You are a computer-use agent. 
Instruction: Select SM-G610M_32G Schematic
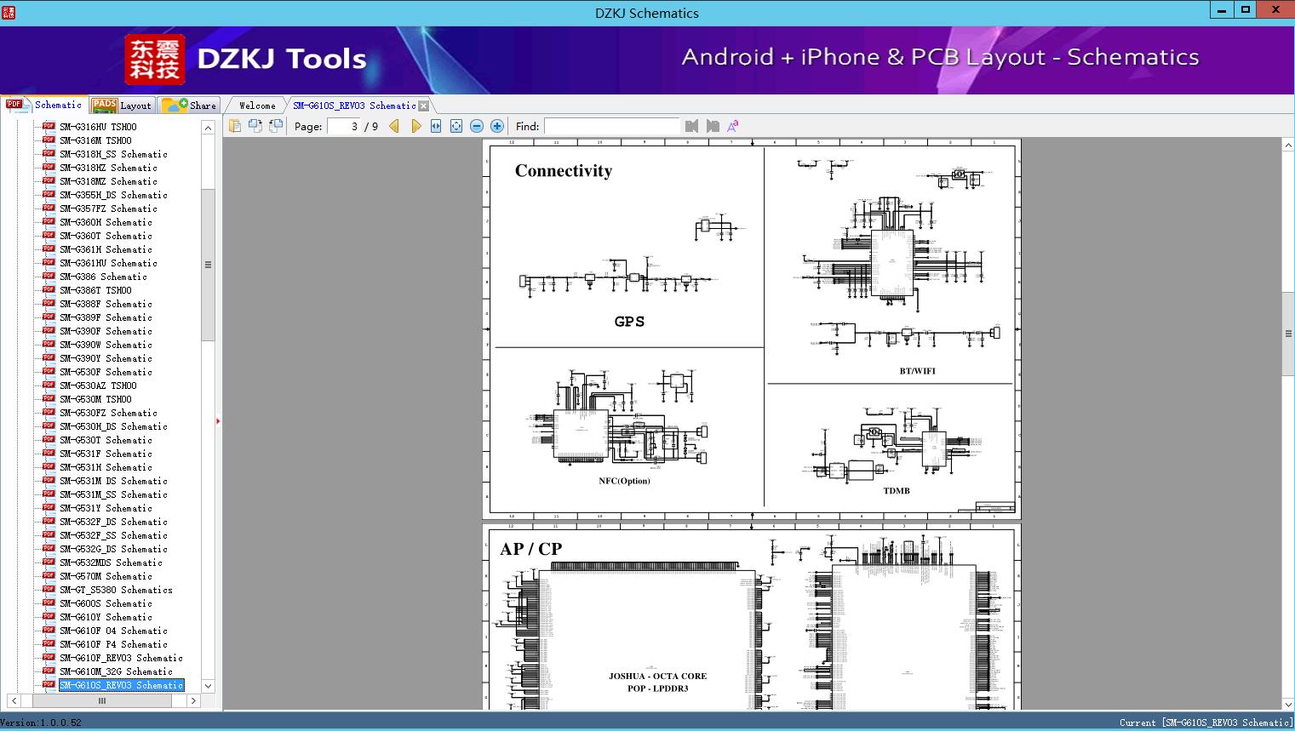coord(116,671)
